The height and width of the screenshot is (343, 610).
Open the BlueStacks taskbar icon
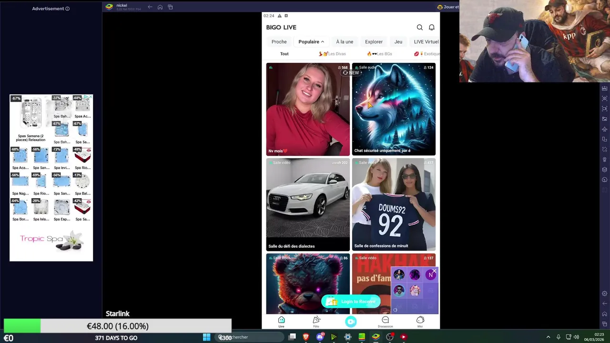[x=376, y=337]
